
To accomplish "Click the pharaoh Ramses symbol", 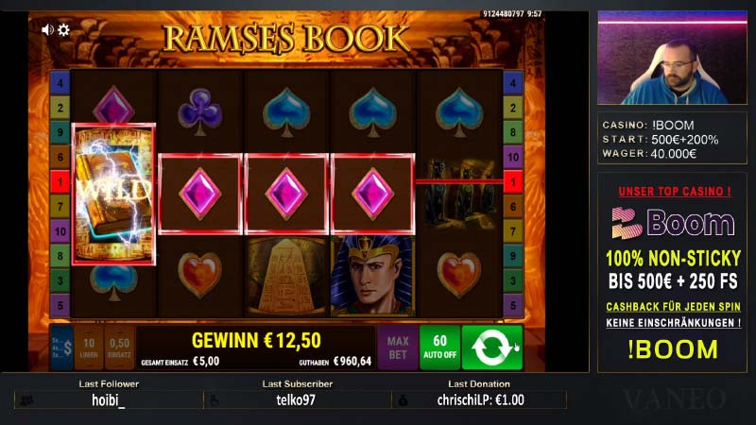I will [x=372, y=276].
